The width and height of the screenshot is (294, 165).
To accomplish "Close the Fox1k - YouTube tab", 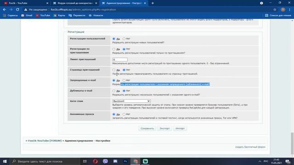I will point(47,3).
